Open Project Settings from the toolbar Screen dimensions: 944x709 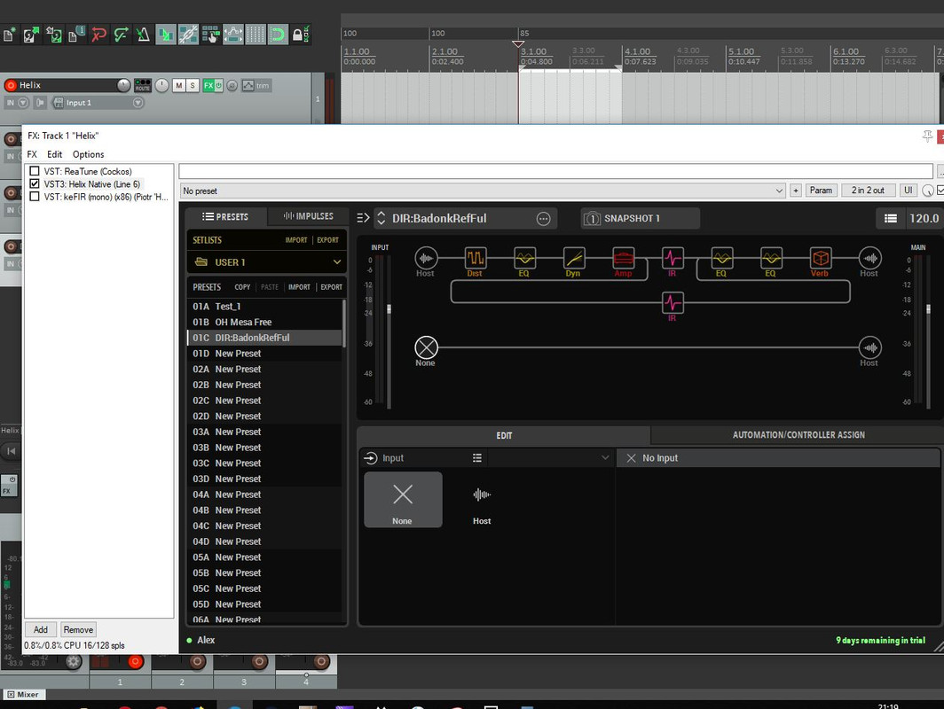(76, 35)
